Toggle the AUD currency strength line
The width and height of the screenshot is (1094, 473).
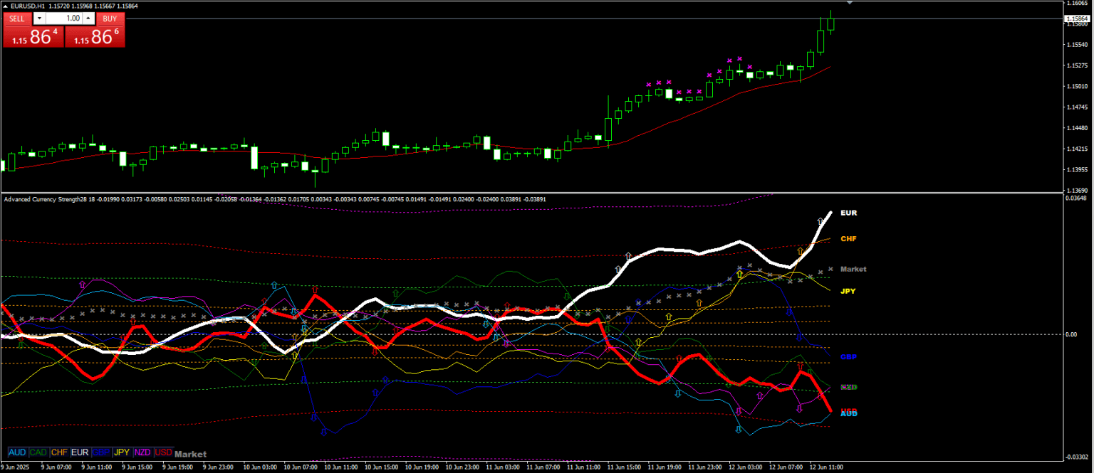tap(17, 452)
